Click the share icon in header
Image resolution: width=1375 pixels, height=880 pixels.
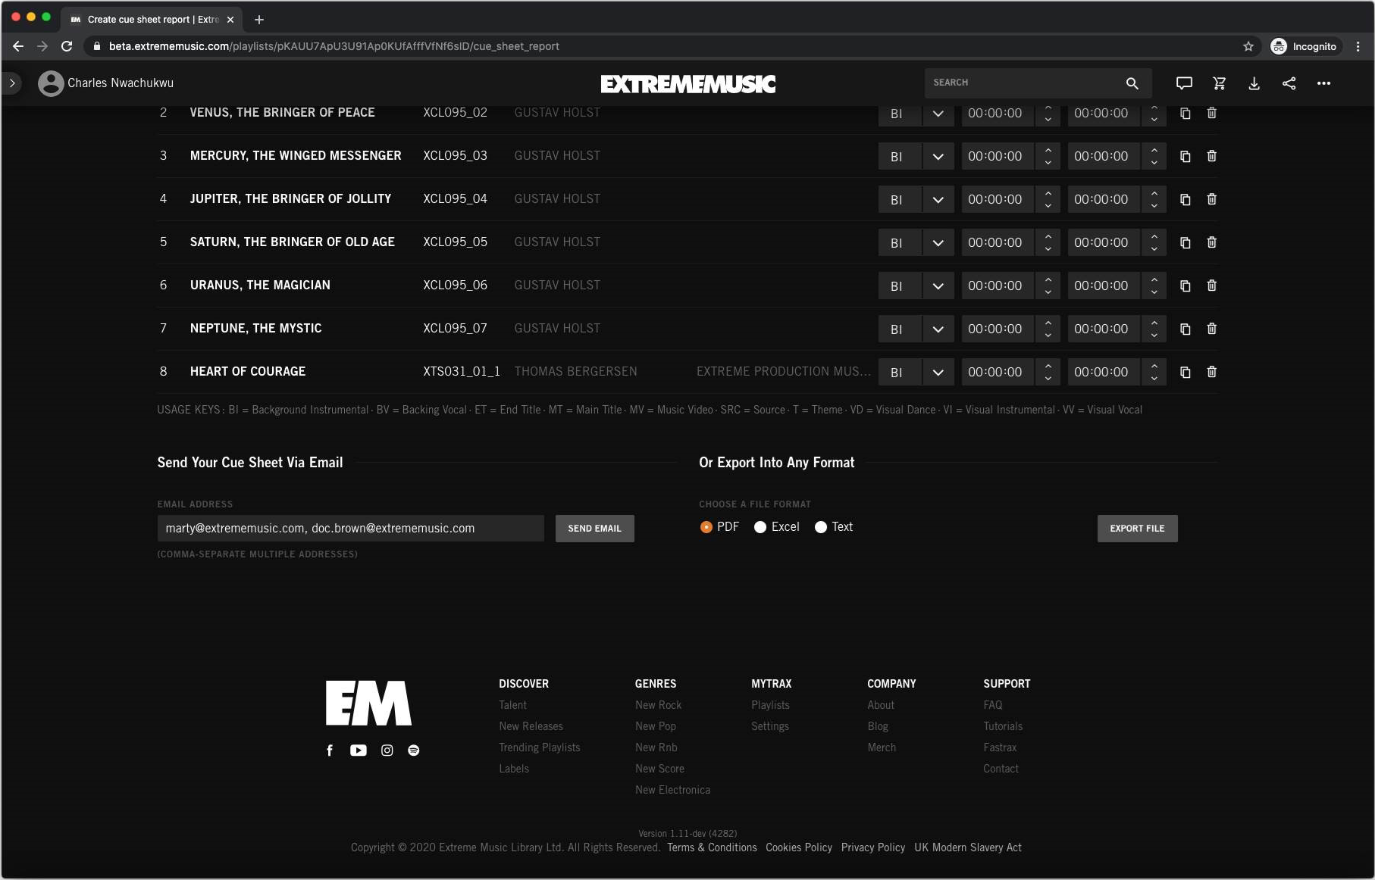[1289, 83]
